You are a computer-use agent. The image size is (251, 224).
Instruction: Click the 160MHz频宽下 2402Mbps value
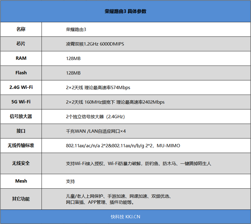(x=115, y=102)
